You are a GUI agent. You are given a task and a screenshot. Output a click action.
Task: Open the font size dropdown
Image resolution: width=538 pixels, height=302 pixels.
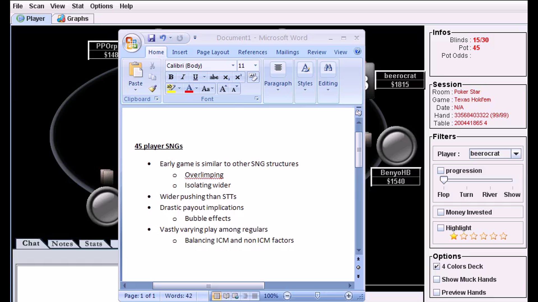point(255,65)
